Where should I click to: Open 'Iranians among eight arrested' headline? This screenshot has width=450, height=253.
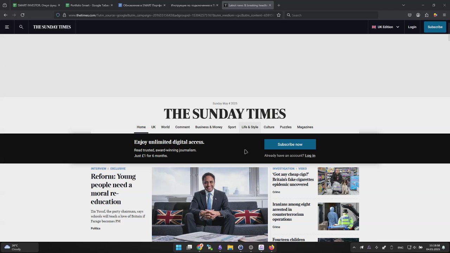tap(291, 212)
